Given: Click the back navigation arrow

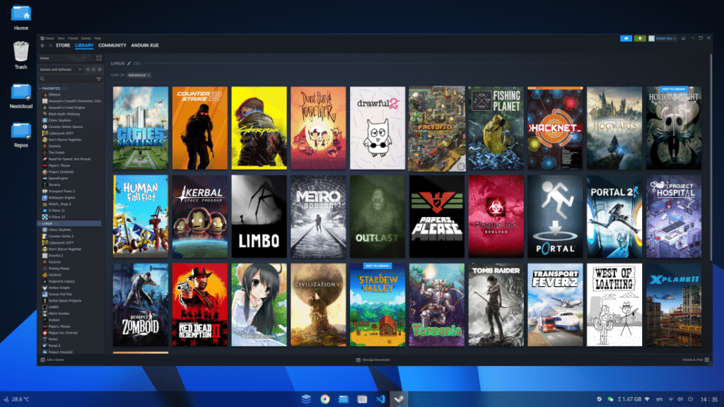Looking at the screenshot, I should (x=42, y=45).
